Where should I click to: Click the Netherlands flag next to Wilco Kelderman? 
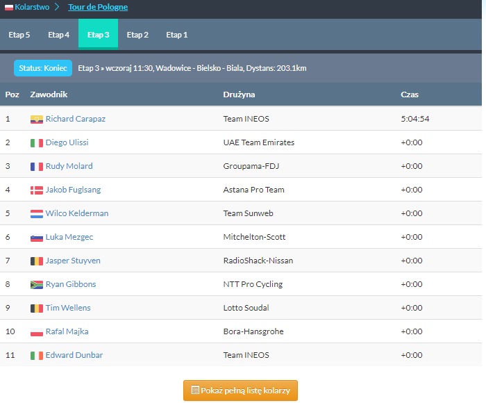tap(37, 214)
